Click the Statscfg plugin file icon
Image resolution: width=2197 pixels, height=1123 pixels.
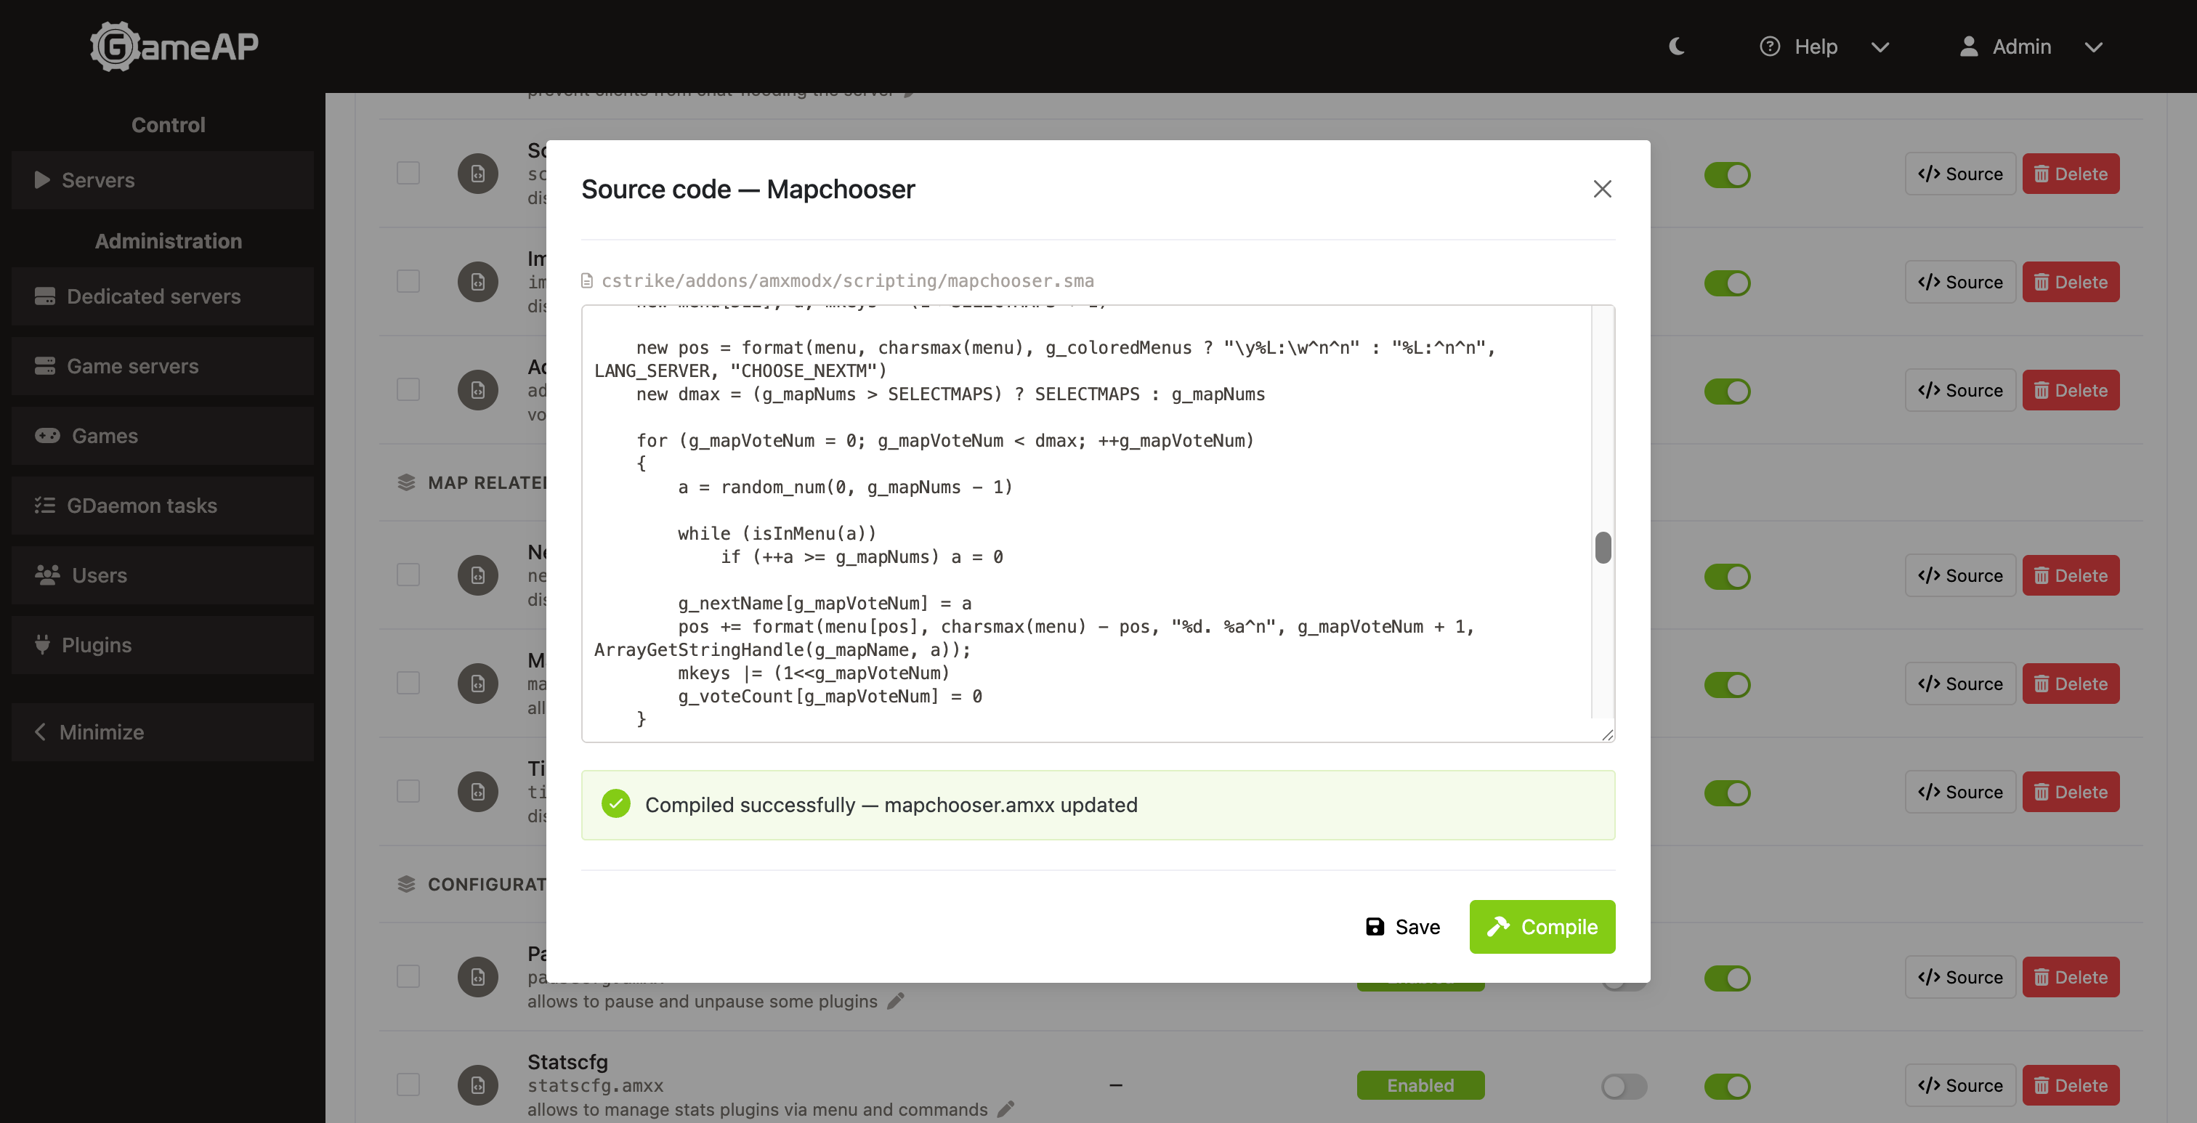[477, 1085]
